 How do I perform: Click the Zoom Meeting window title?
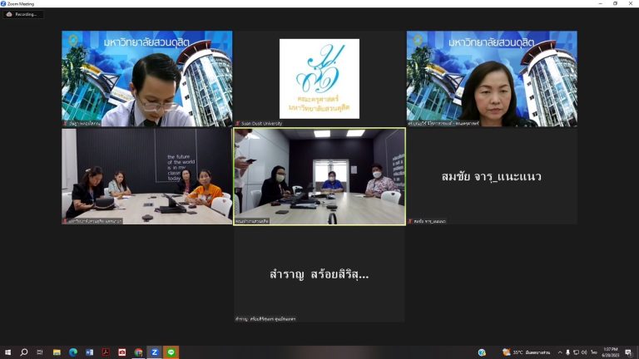[20, 3]
